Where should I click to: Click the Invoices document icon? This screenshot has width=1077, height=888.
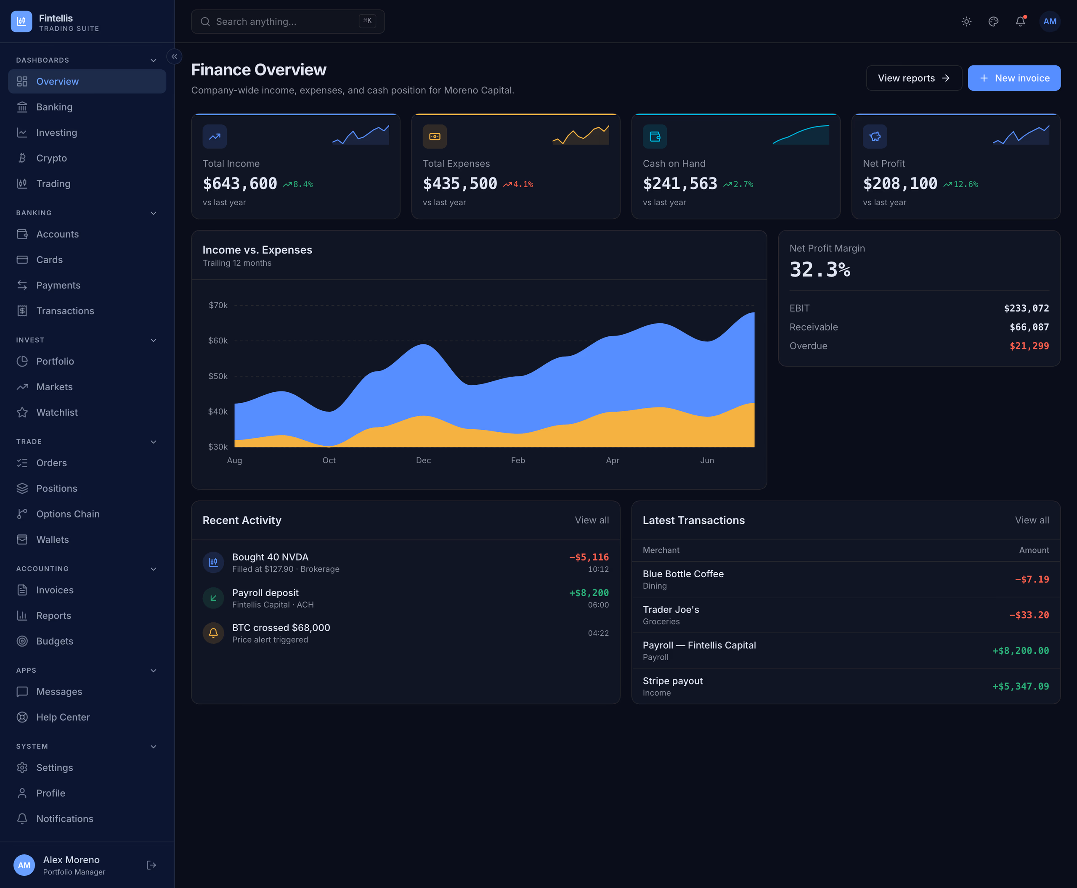[x=22, y=590]
